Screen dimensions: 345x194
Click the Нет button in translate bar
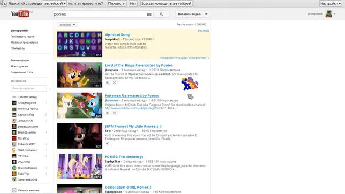click(x=133, y=4)
